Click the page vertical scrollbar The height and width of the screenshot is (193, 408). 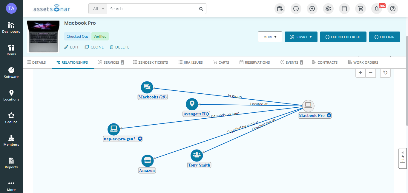407,80
